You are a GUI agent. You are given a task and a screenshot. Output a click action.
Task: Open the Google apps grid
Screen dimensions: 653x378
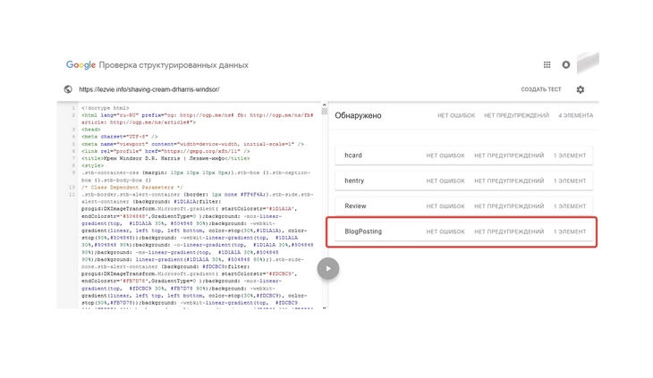tap(547, 64)
